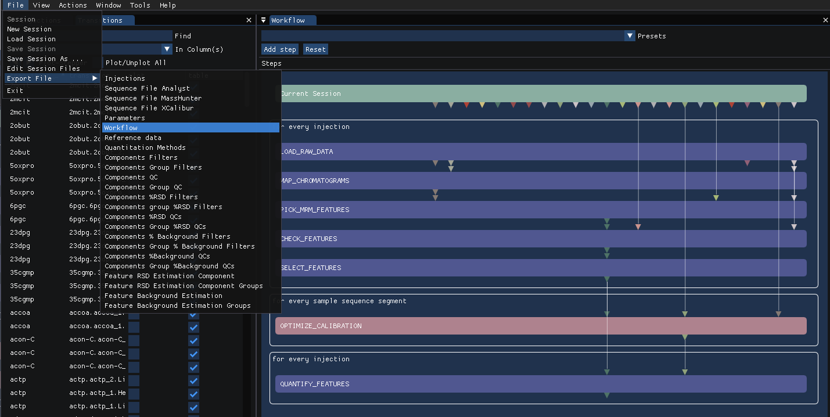Choose Components Filters export option
Screen dimensions: 830x417
pyautogui.click(x=191, y=157)
